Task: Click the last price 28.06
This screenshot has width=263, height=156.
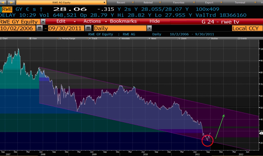Action: click(x=70, y=9)
